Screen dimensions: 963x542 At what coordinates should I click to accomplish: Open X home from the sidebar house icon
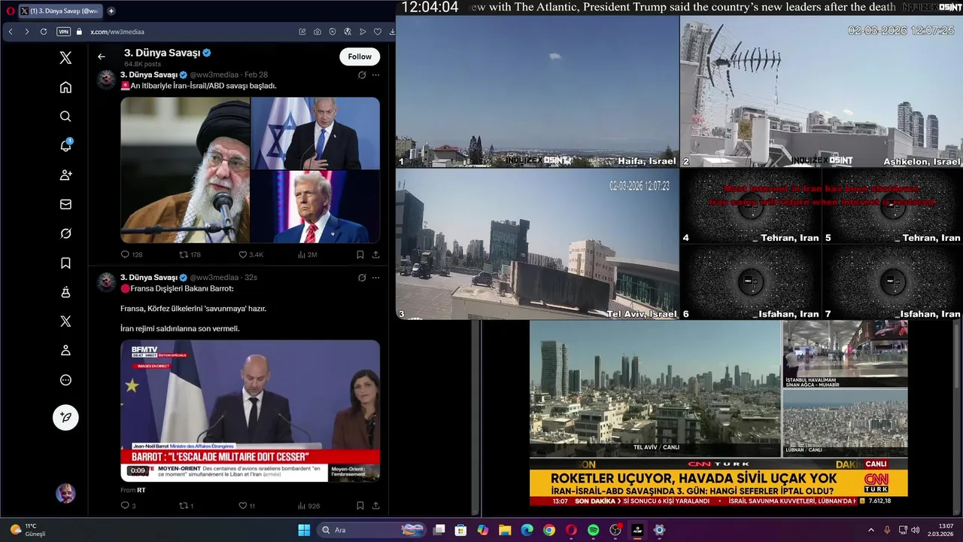tap(65, 87)
